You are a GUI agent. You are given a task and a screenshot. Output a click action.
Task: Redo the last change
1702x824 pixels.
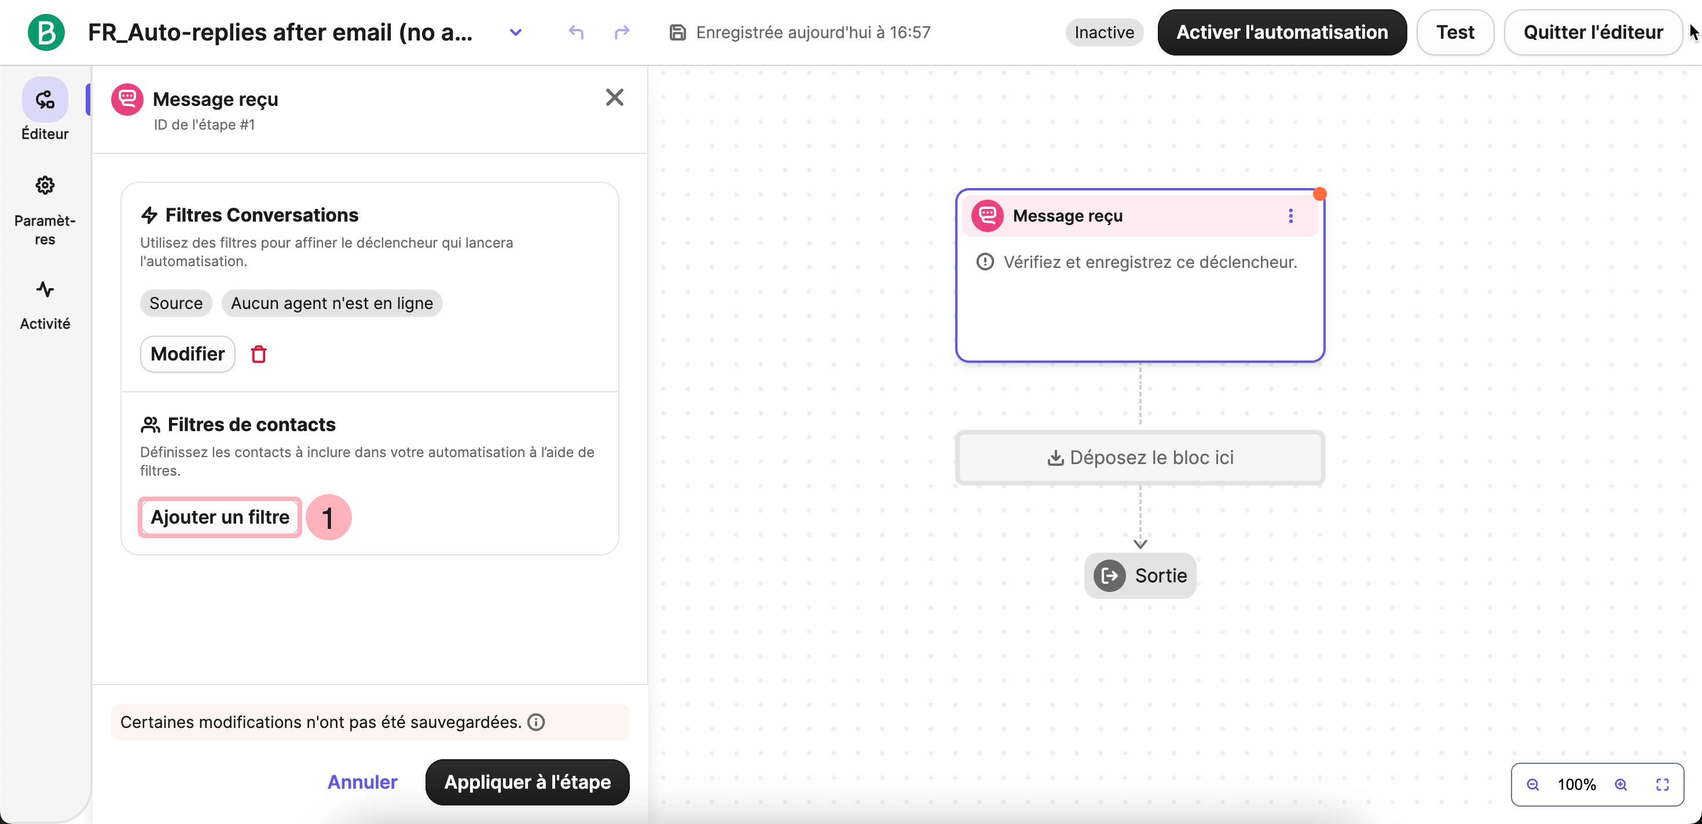622,32
